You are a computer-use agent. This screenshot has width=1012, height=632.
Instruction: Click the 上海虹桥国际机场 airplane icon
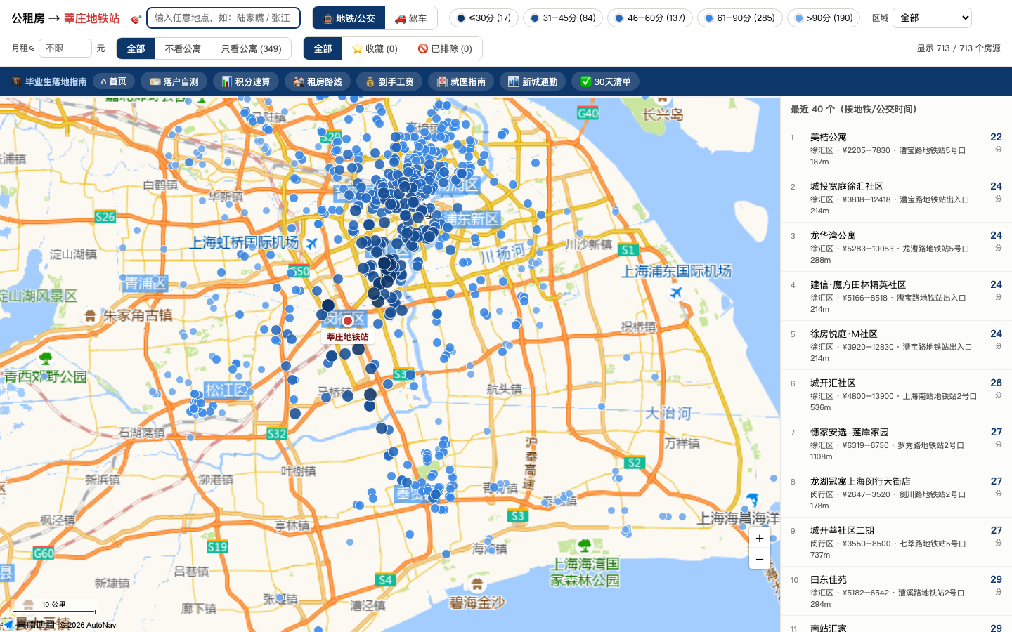coord(311,243)
